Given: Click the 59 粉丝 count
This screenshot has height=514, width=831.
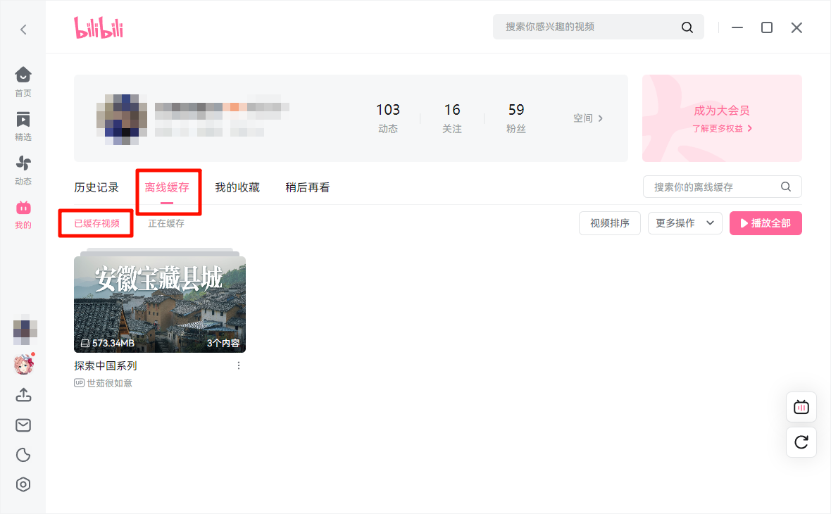Looking at the screenshot, I should 516,118.
